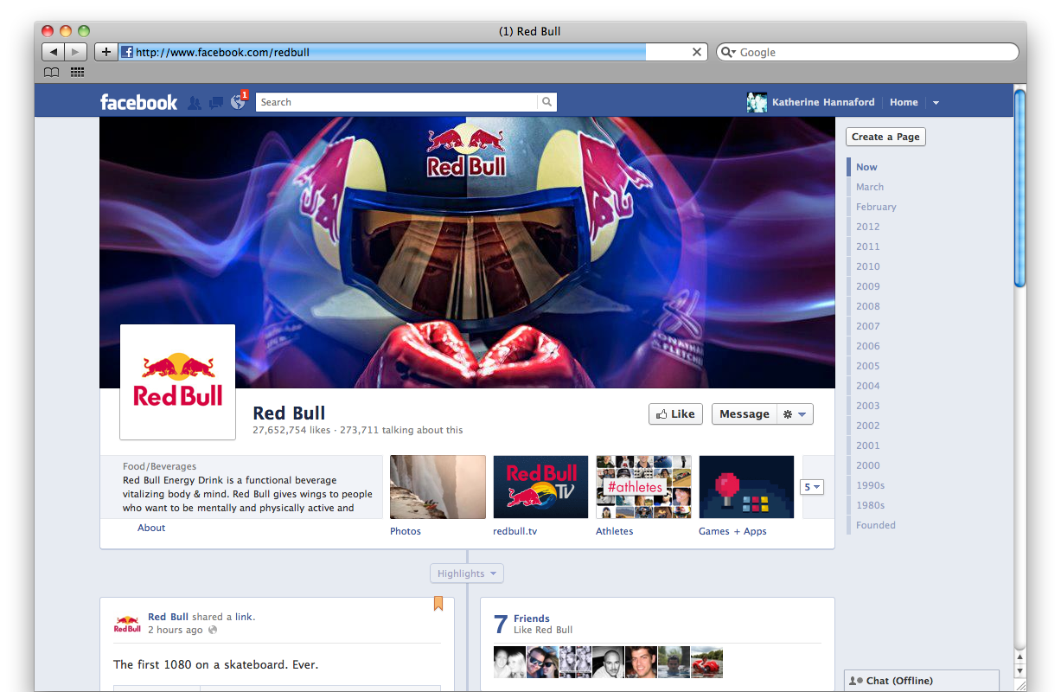Image resolution: width=1061 pixels, height=692 pixels.
Task: Click the Safari address bar URL
Action: 222,52
